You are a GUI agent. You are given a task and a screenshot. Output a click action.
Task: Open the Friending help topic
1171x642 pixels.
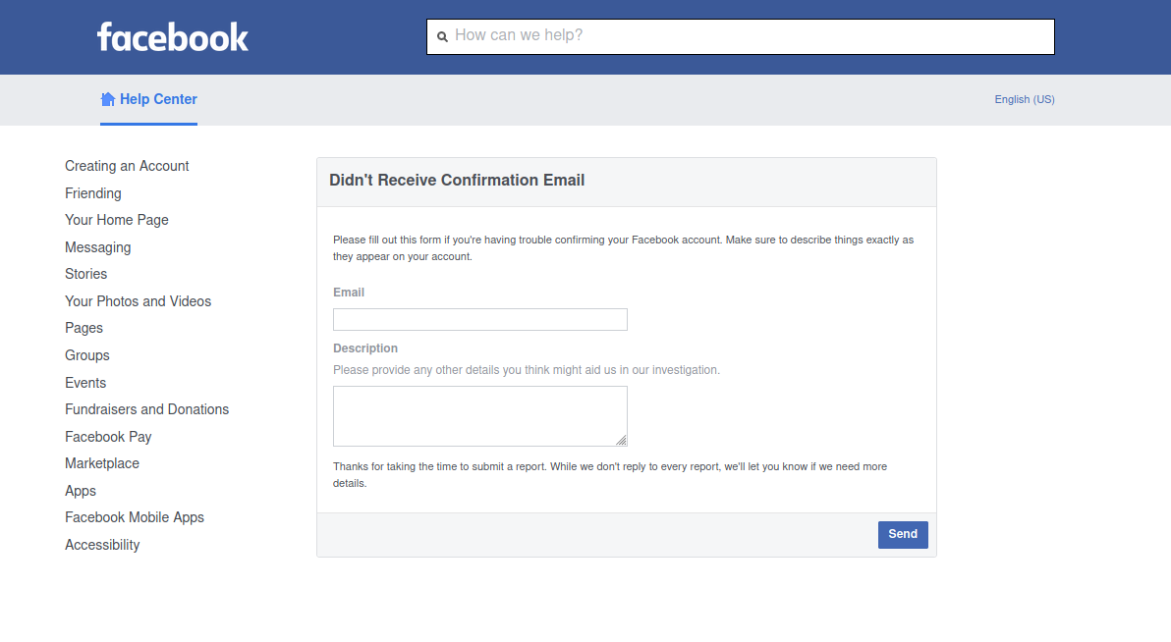[x=92, y=193]
